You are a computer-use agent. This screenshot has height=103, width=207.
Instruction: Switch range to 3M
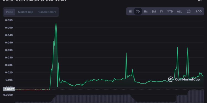(x=154, y=12)
